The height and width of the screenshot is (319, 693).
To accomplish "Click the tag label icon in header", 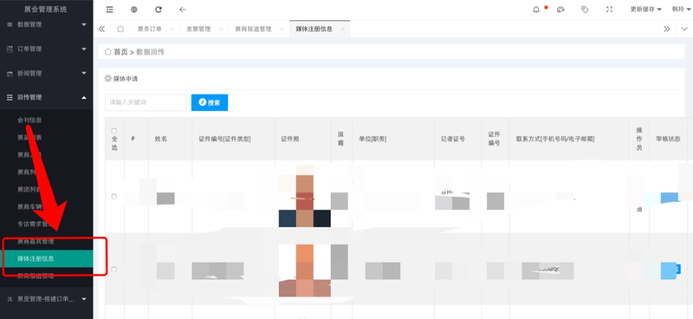I will [585, 10].
